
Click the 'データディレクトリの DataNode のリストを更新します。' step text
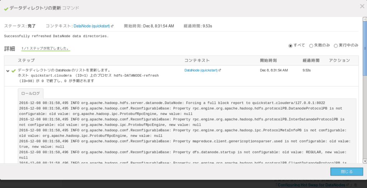coord(64,70)
